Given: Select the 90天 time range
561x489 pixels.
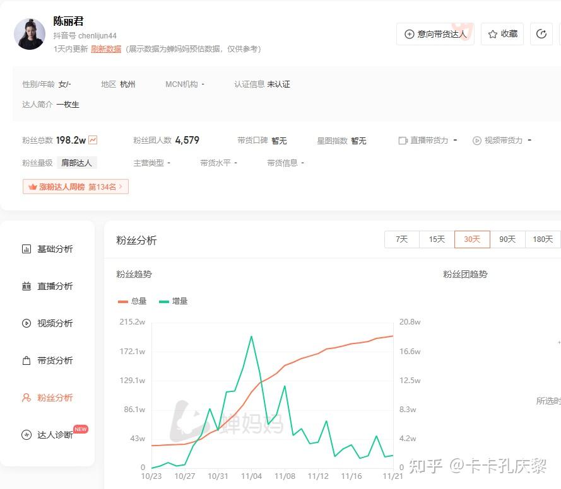Looking at the screenshot, I should [507, 239].
